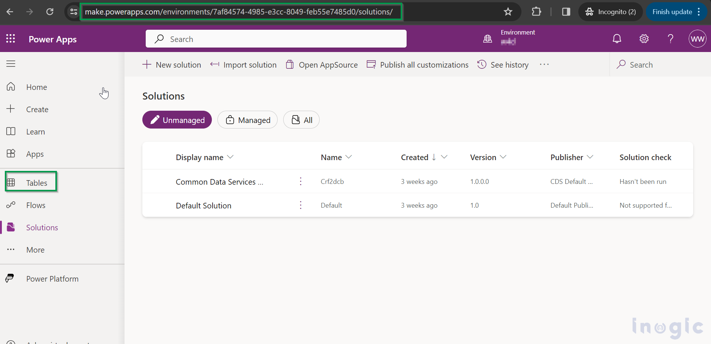Click the environment globe icon
Image resolution: width=711 pixels, height=344 pixels.
point(488,39)
